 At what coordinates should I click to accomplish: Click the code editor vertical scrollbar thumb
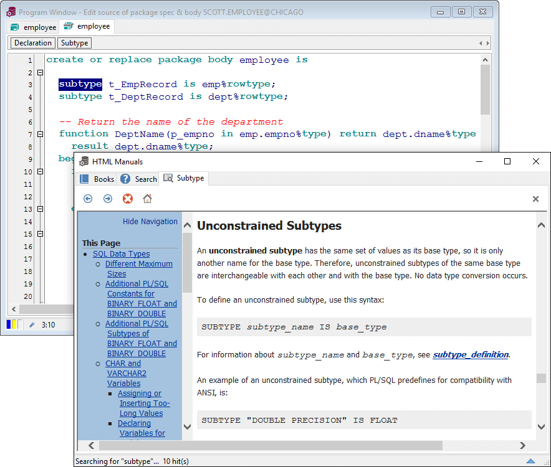(486, 90)
